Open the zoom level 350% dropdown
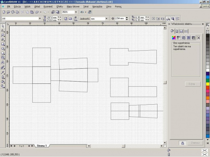Image resolution: width=210 pixels, height=157 pixels. click(76, 12)
